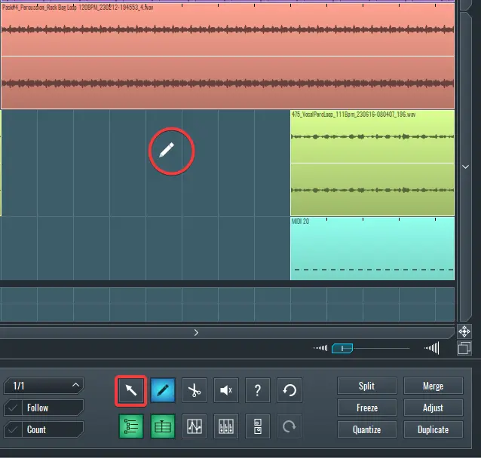Click the greyed redo arrow button
This screenshot has width=481, height=458.
pos(290,426)
